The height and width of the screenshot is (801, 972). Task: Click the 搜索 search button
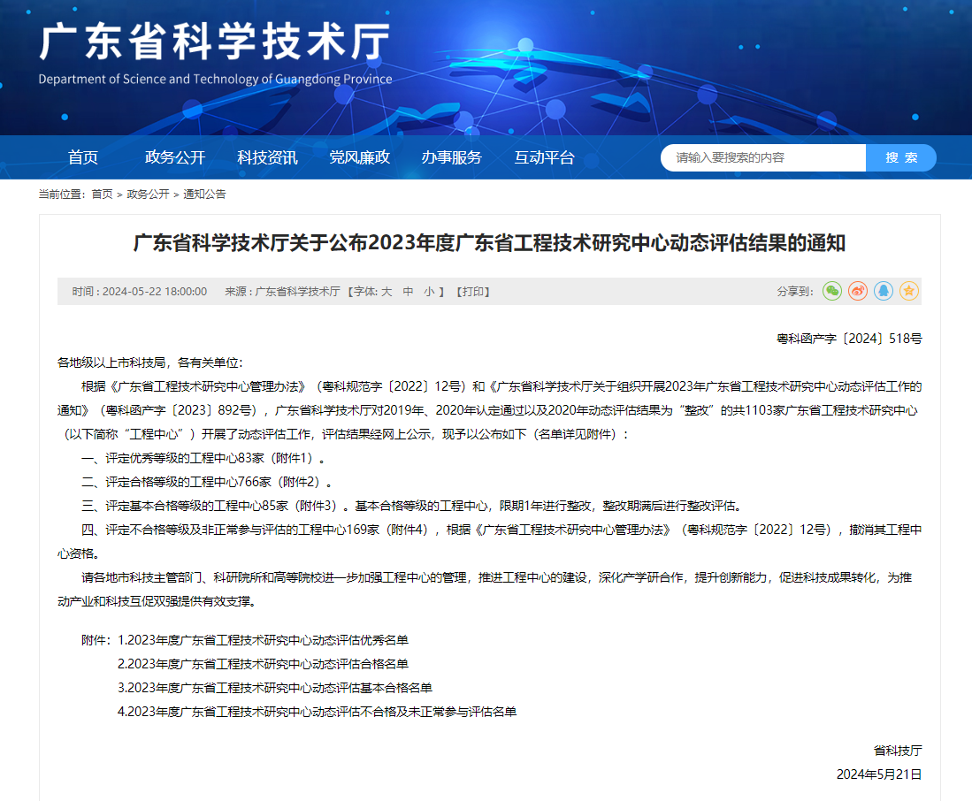click(900, 157)
